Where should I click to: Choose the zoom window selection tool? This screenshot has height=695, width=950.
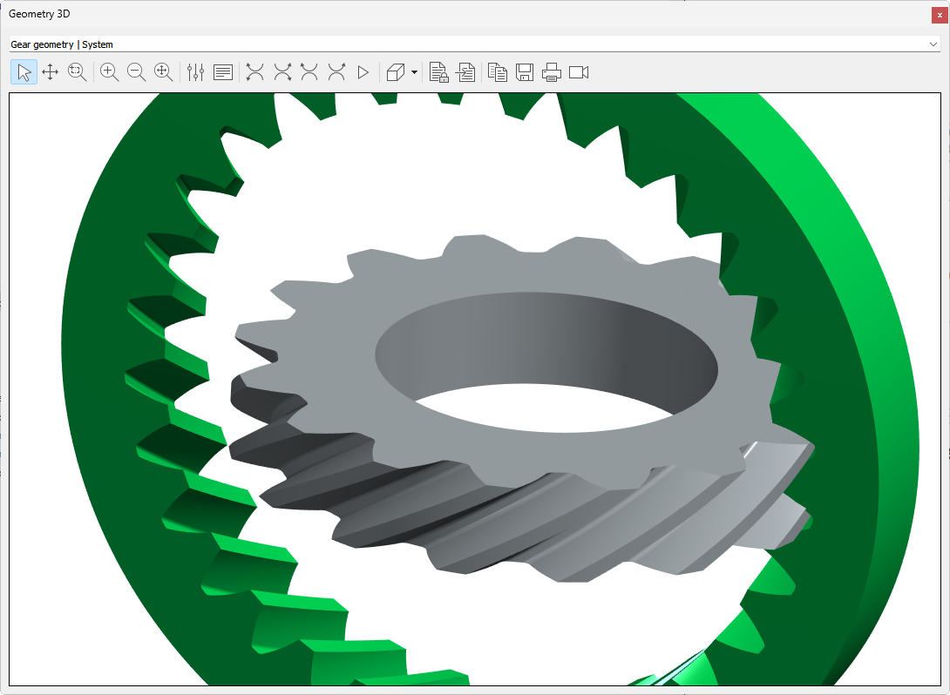pyautogui.click(x=78, y=72)
